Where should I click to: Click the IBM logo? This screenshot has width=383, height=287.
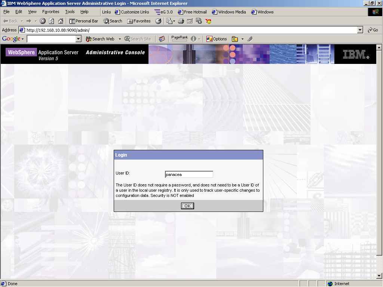[x=356, y=54]
